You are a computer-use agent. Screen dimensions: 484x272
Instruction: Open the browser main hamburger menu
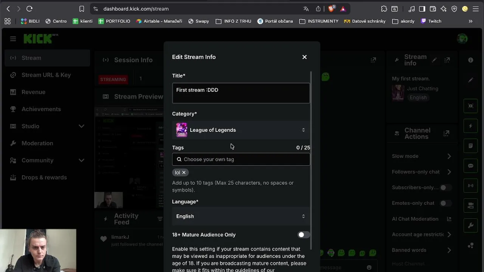(476, 9)
